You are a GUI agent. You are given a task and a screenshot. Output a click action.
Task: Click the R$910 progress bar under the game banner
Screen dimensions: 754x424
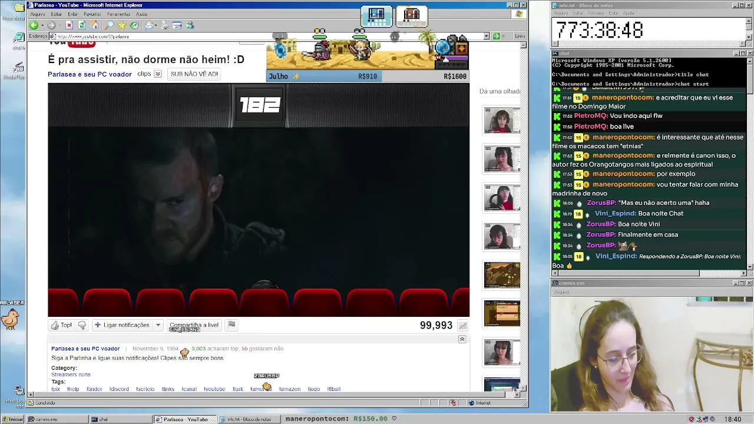(x=323, y=76)
